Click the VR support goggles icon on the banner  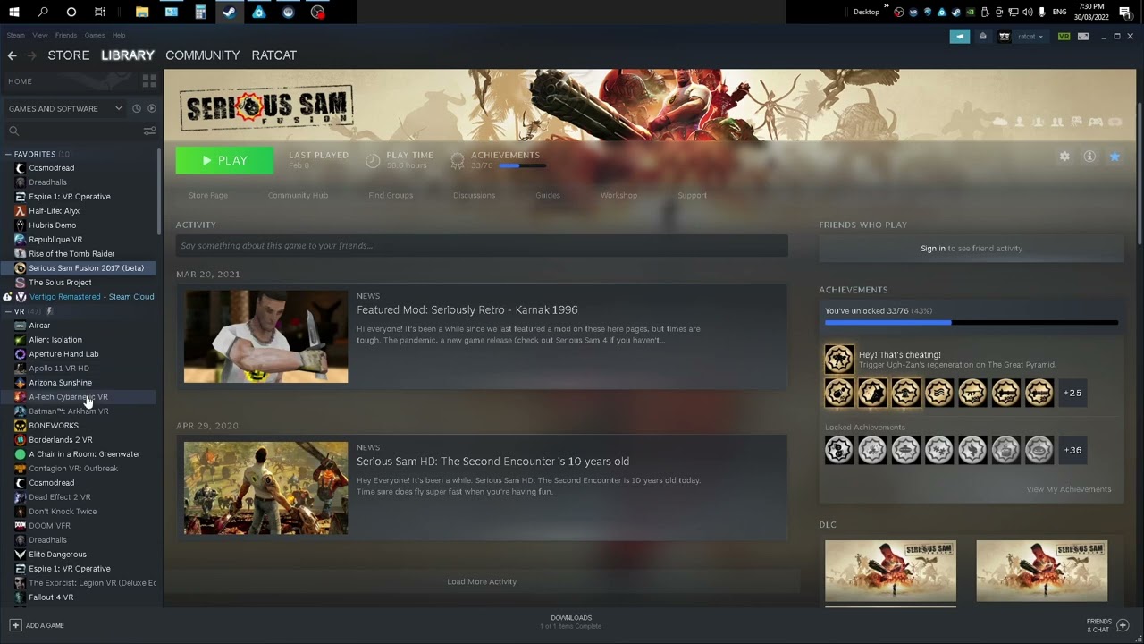1115,122
